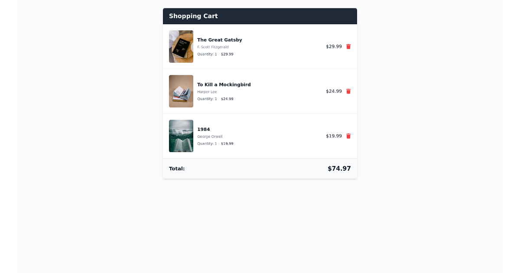
Task: Remove The Great Gatsby using its trash icon
Action: click(x=348, y=46)
